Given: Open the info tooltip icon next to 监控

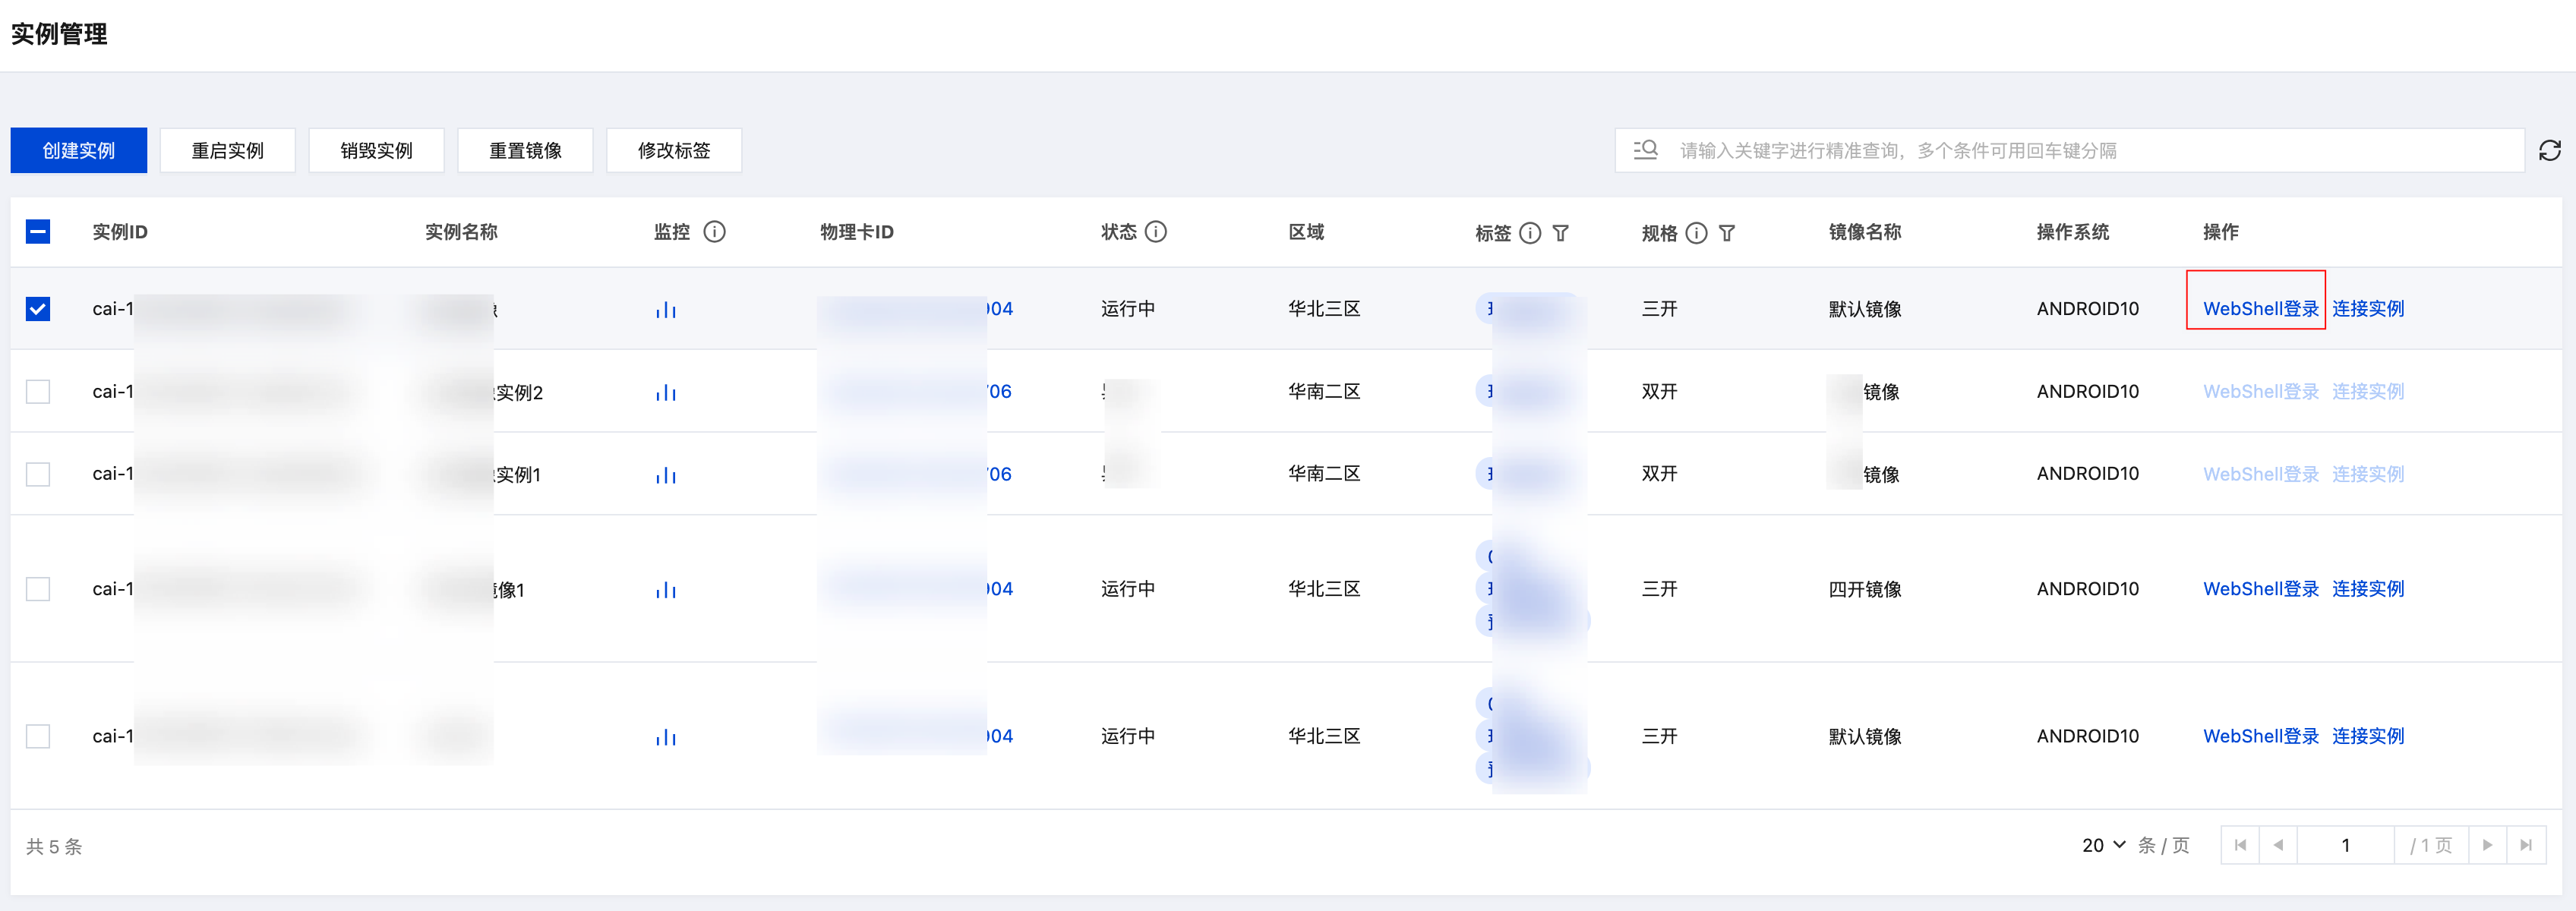Looking at the screenshot, I should (x=714, y=232).
